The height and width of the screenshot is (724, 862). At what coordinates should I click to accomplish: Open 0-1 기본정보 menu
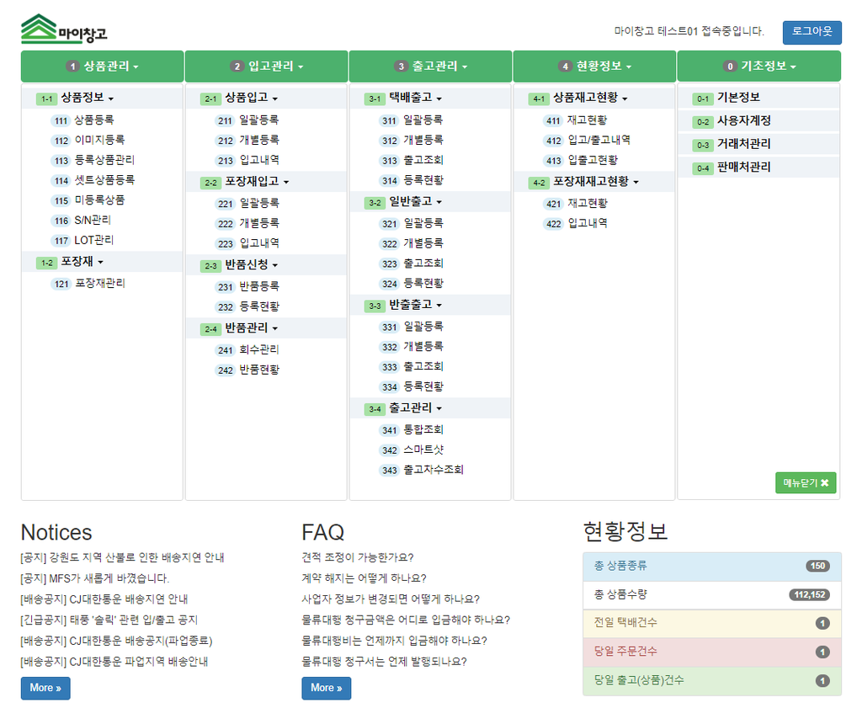coord(758,98)
